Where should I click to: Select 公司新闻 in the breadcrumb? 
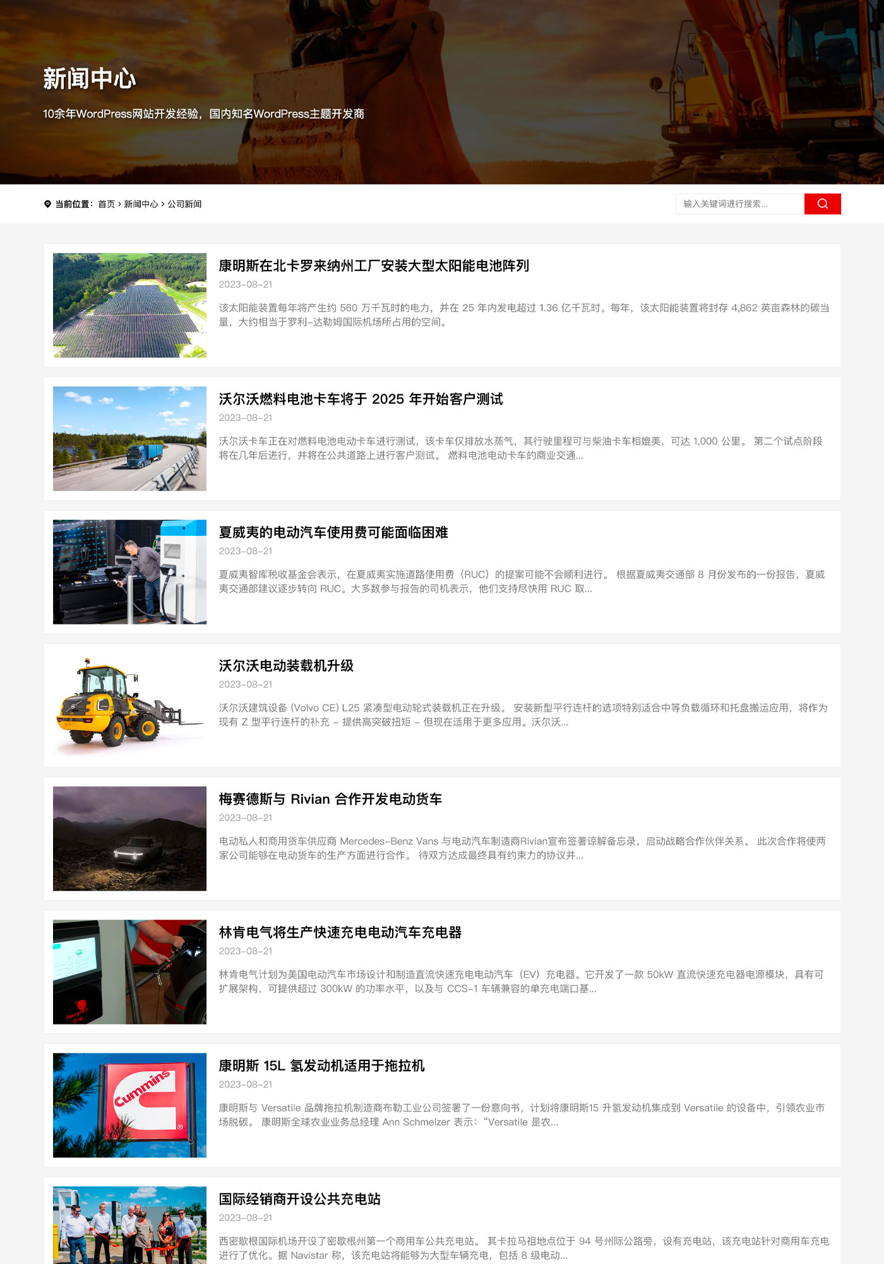[184, 204]
